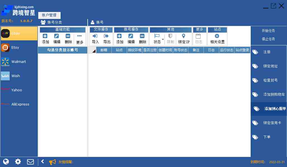The image size is (287, 167).
Task: Open 相关设置 gear icon
Action: 217,36
